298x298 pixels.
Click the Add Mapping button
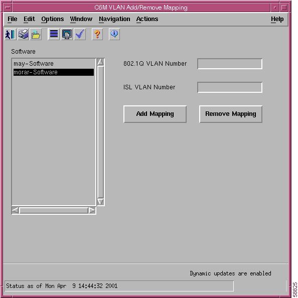[x=155, y=114]
